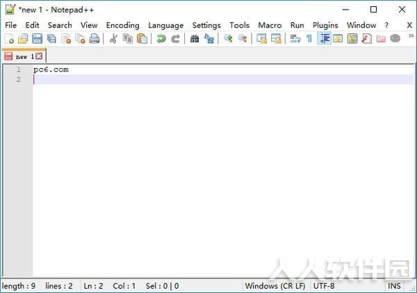The width and height of the screenshot is (417, 293).
Task: Click UTF-8 encoding in status bar
Action: tap(324, 286)
